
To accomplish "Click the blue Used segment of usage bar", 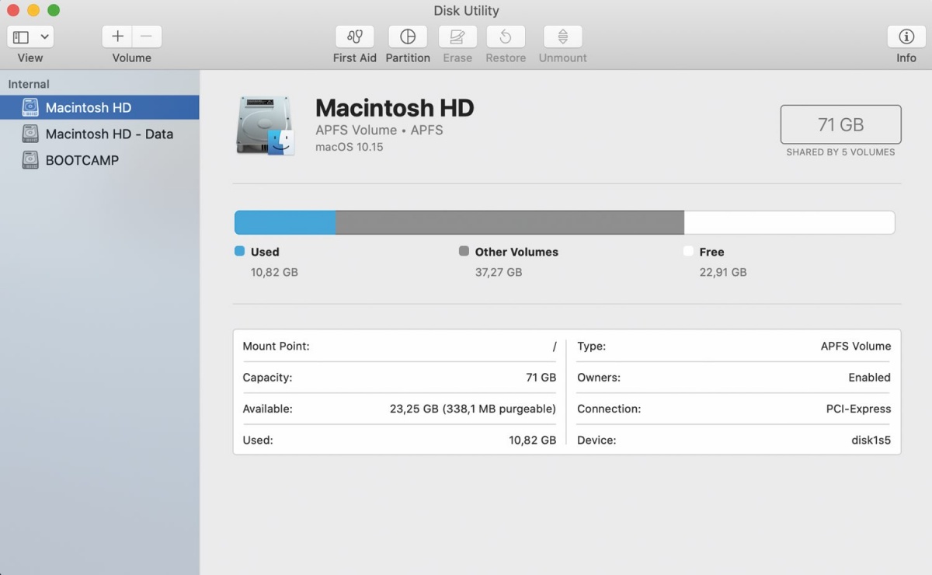I will pos(285,222).
